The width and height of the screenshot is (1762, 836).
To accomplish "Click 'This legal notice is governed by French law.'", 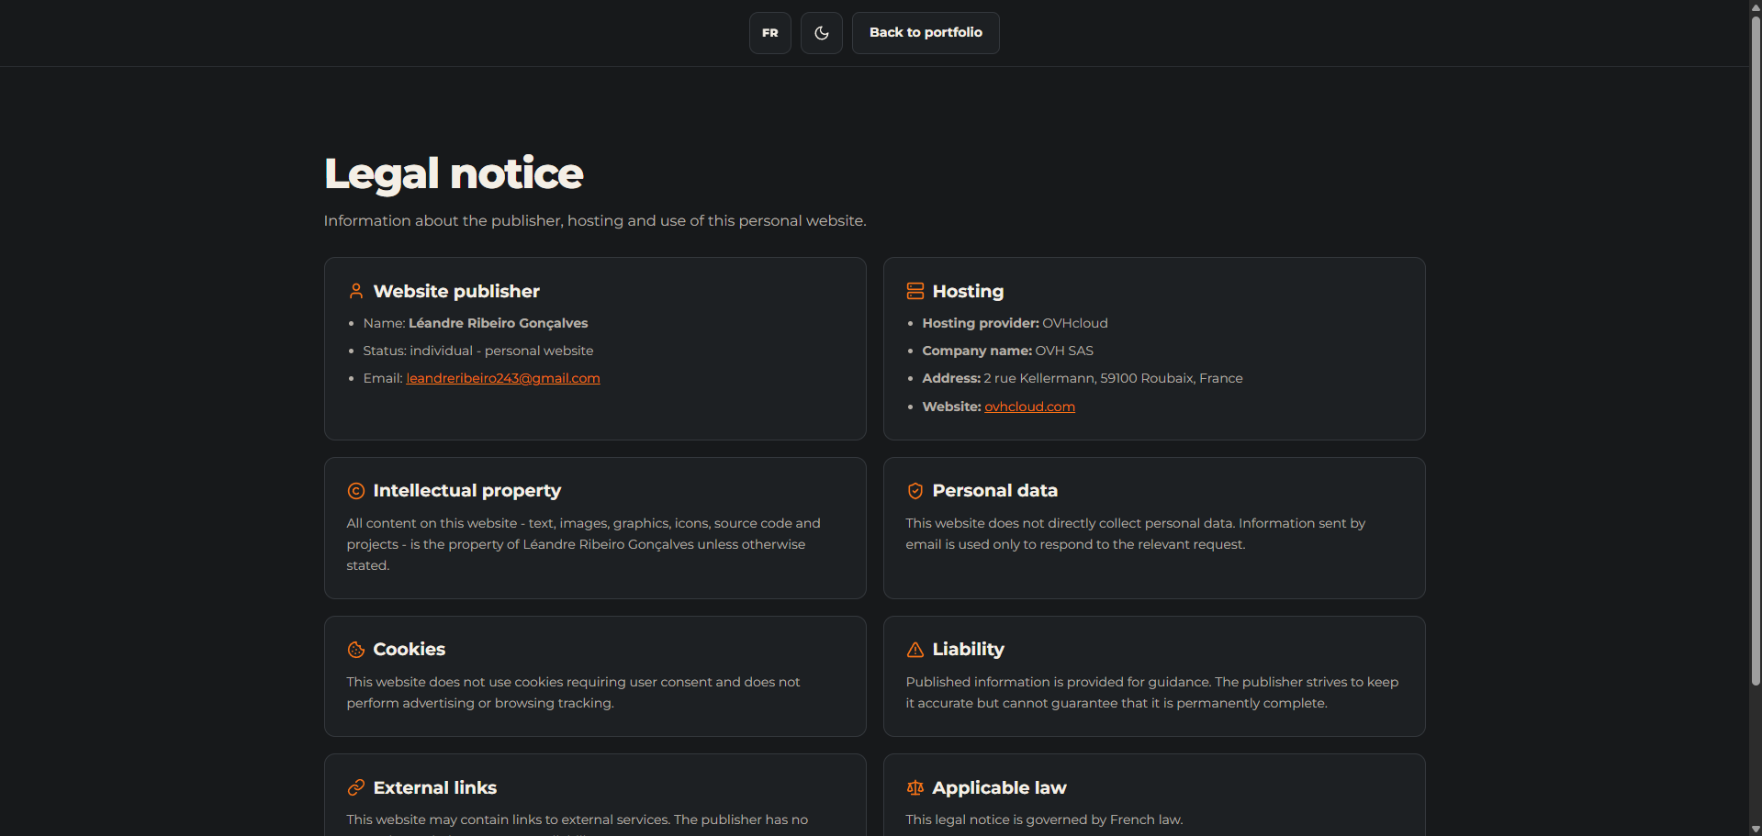I will point(1044,819).
